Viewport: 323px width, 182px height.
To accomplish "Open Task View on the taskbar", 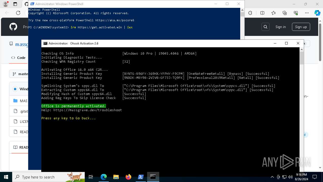I will pyautogui.click(x=91, y=177).
